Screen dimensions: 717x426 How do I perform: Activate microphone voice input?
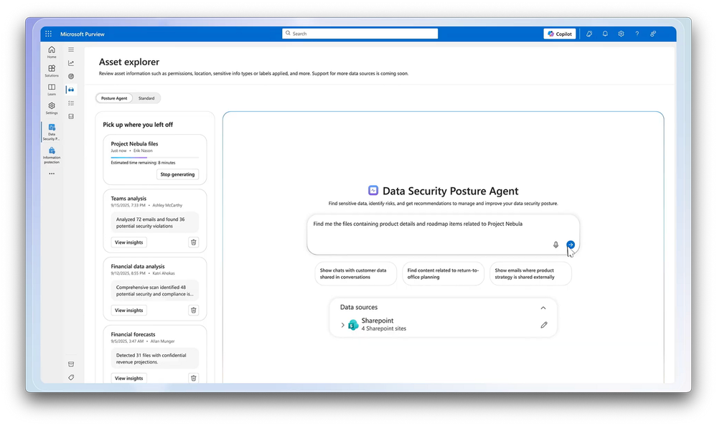(556, 245)
